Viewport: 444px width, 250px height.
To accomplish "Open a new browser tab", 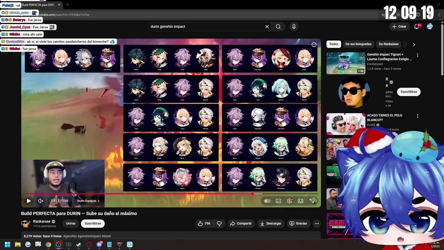I will 67,5.
